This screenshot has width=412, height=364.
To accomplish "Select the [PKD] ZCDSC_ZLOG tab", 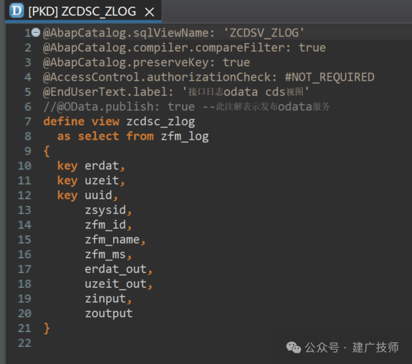I will [x=83, y=11].
